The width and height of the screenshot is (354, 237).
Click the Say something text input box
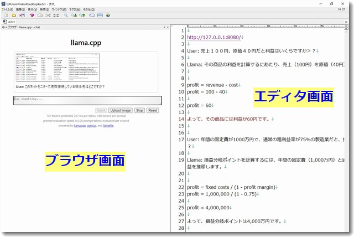click(x=87, y=101)
